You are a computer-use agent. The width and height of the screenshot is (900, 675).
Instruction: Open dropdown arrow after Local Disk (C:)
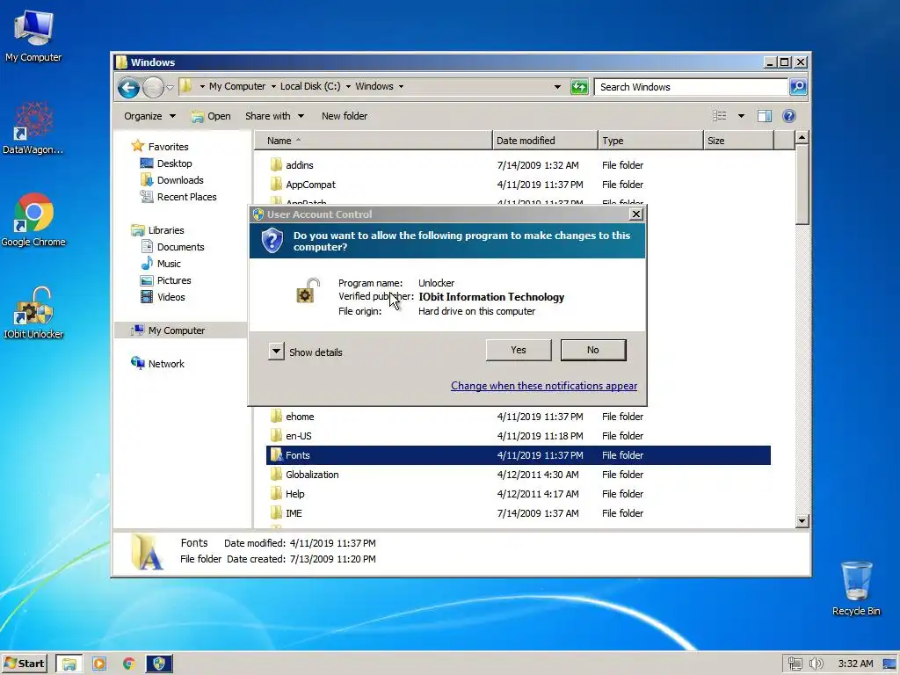click(x=348, y=87)
